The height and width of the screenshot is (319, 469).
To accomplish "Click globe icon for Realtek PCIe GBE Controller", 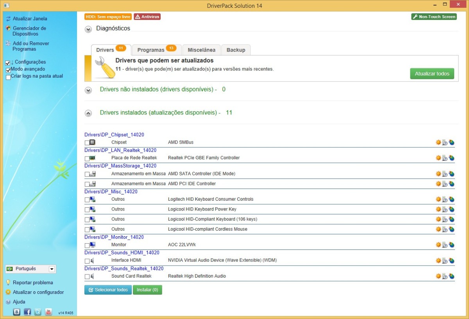I will [451, 158].
